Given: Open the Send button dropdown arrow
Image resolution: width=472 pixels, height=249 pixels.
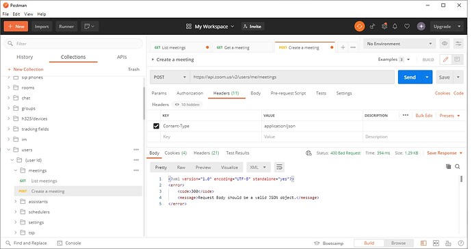Looking at the screenshot, I should 427,77.
